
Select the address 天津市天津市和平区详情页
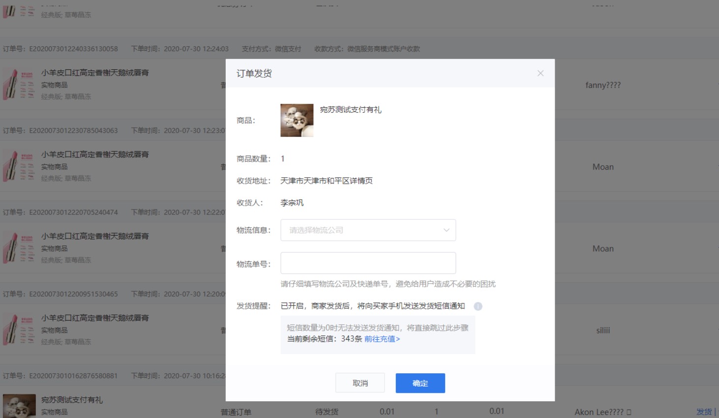click(x=327, y=181)
